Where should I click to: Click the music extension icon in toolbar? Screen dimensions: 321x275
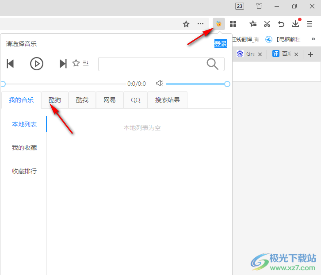point(218,24)
